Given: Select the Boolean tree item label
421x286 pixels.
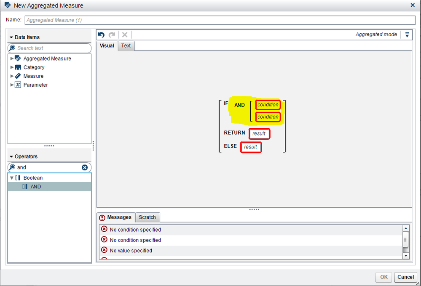Looking at the screenshot, I should tap(33, 178).
